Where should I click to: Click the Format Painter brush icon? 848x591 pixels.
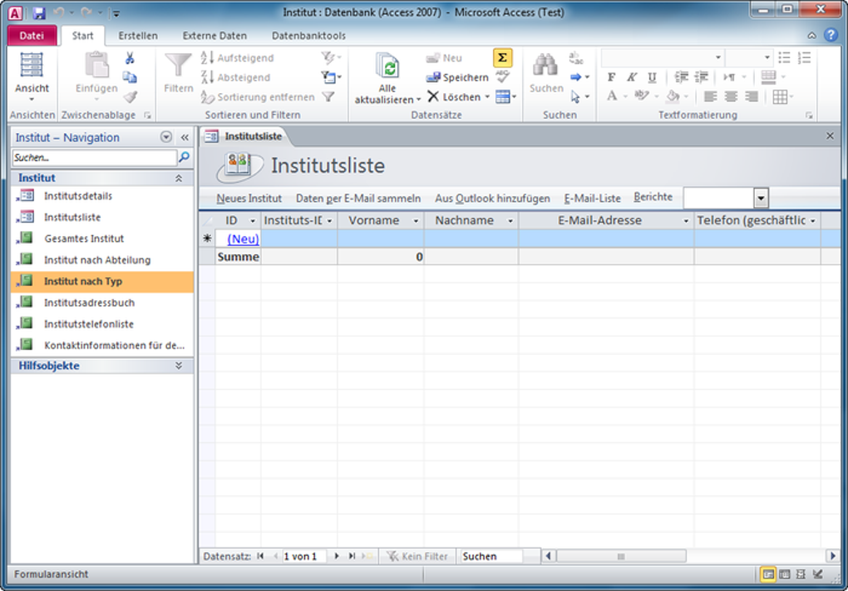tap(130, 96)
